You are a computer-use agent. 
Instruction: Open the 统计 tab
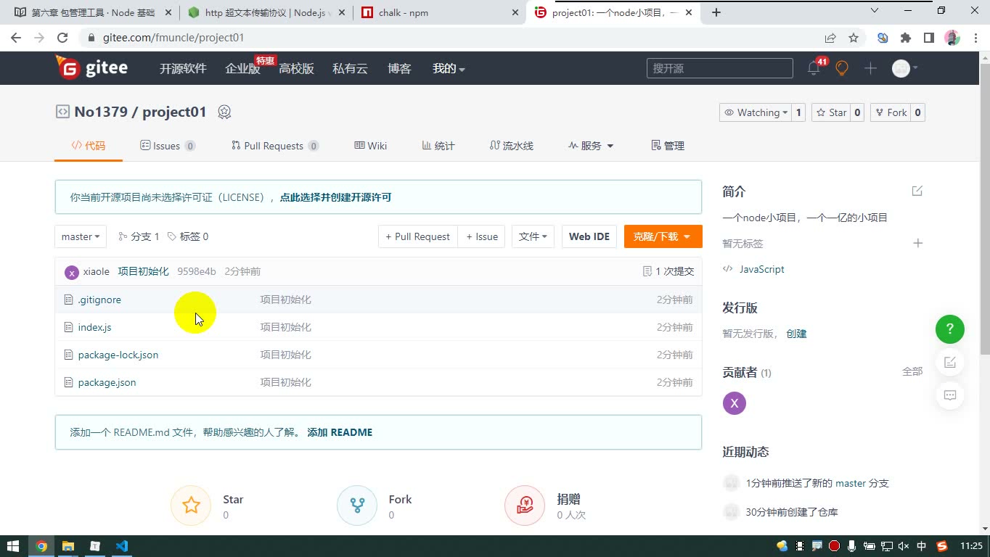click(438, 146)
